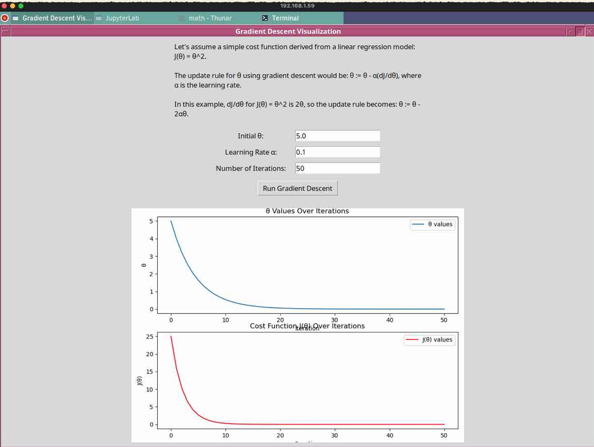Focus the Number of Iterations field
594x447 pixels.
pos(337,168)
